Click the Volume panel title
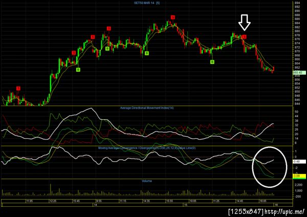Screen dimensions: 307x217 (x=147, y=181)
